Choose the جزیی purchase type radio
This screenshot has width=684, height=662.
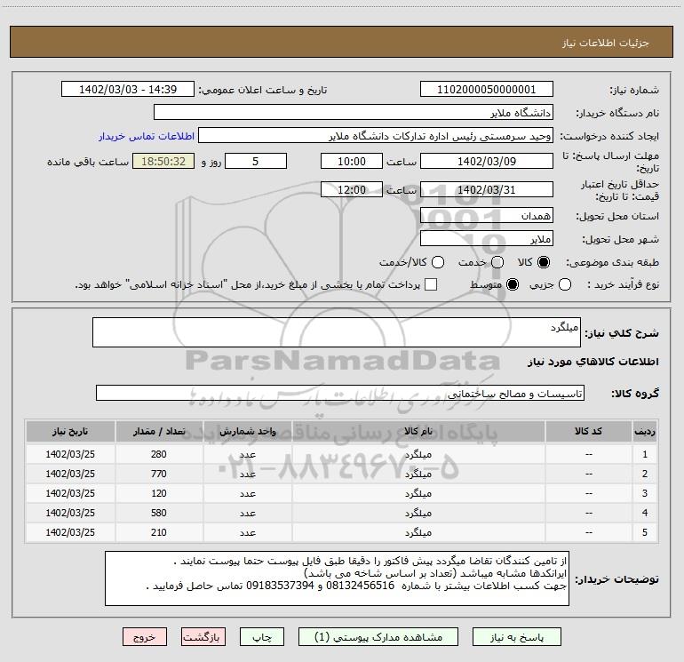pyautogui.click(x=564, y=284)
